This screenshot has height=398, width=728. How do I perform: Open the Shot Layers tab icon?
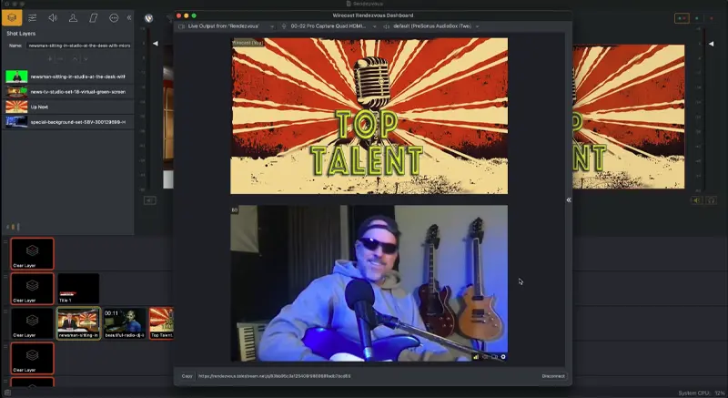pos(12,18)
